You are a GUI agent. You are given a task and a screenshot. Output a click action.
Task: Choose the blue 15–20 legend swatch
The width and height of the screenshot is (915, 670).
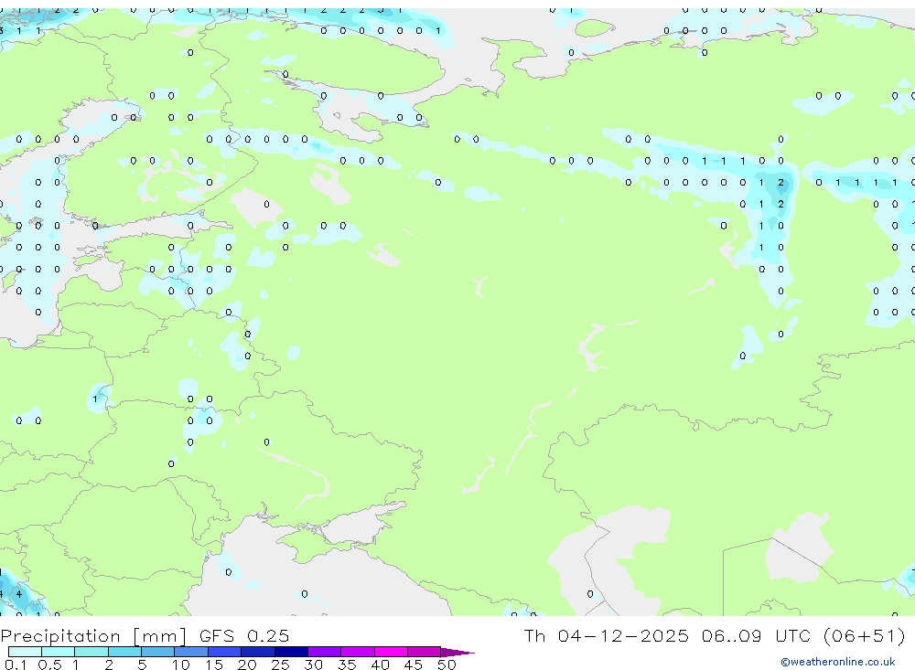pyautogui.click(x=225, y=652)
